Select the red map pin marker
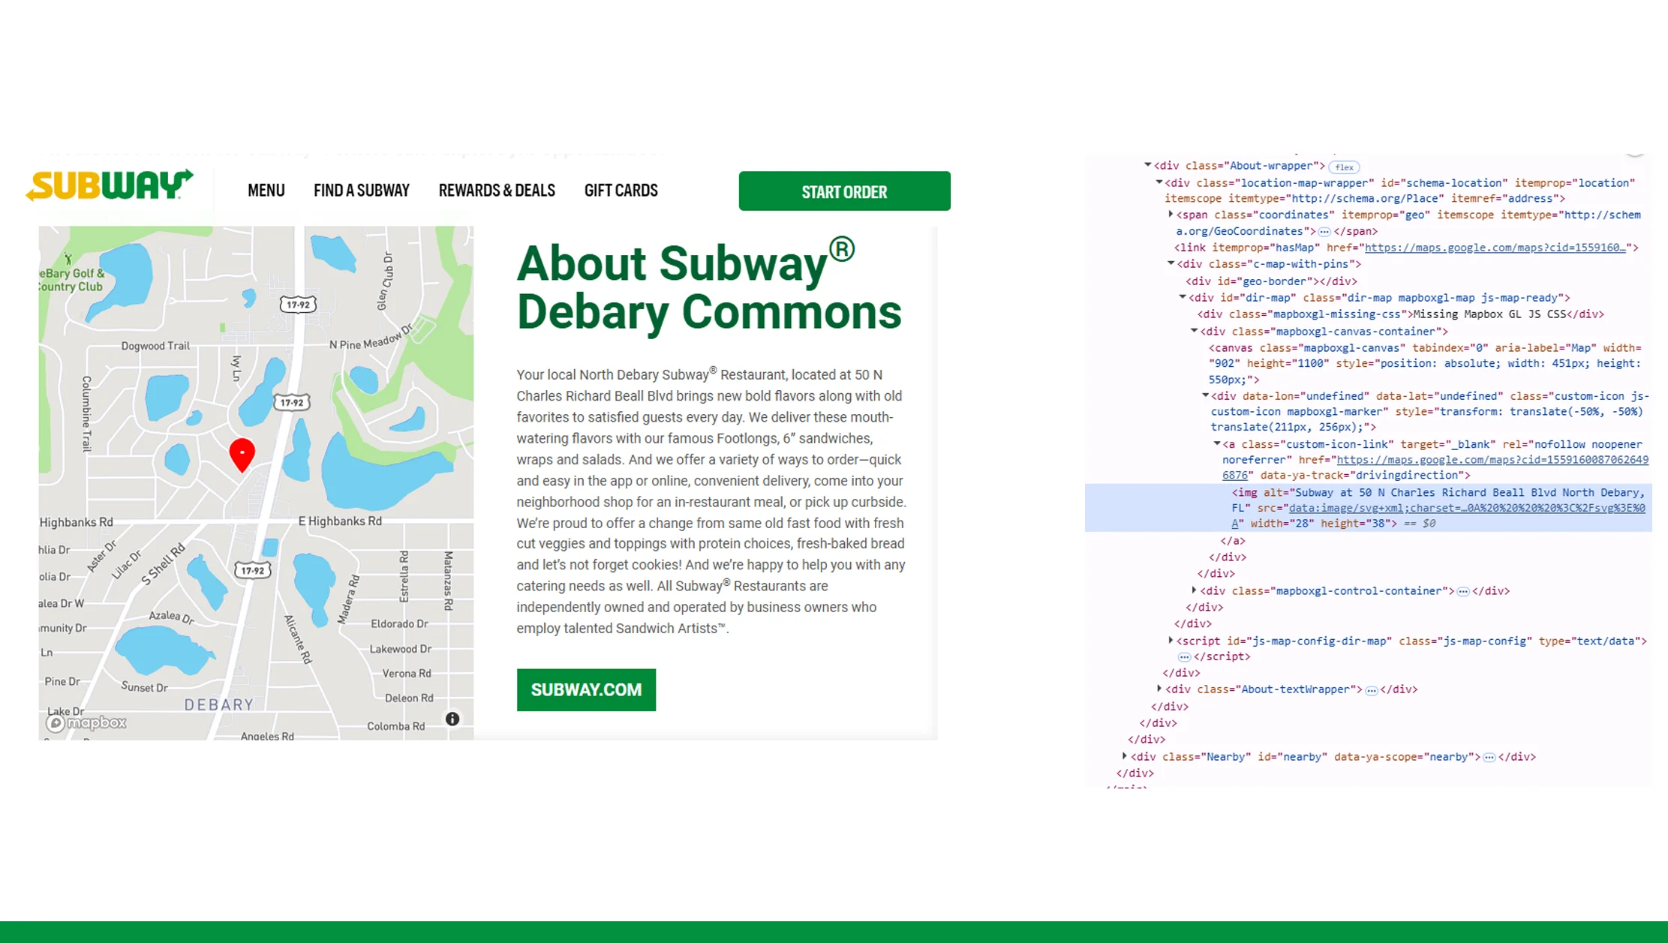Viewport: 1668px width, 943px height. point(242,452)
